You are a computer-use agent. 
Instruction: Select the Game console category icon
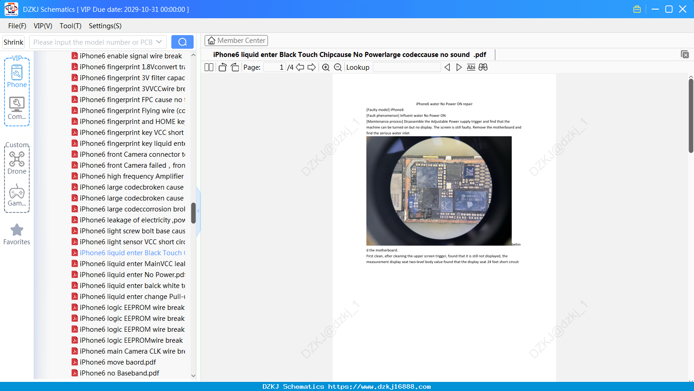[x=17, y=195]
